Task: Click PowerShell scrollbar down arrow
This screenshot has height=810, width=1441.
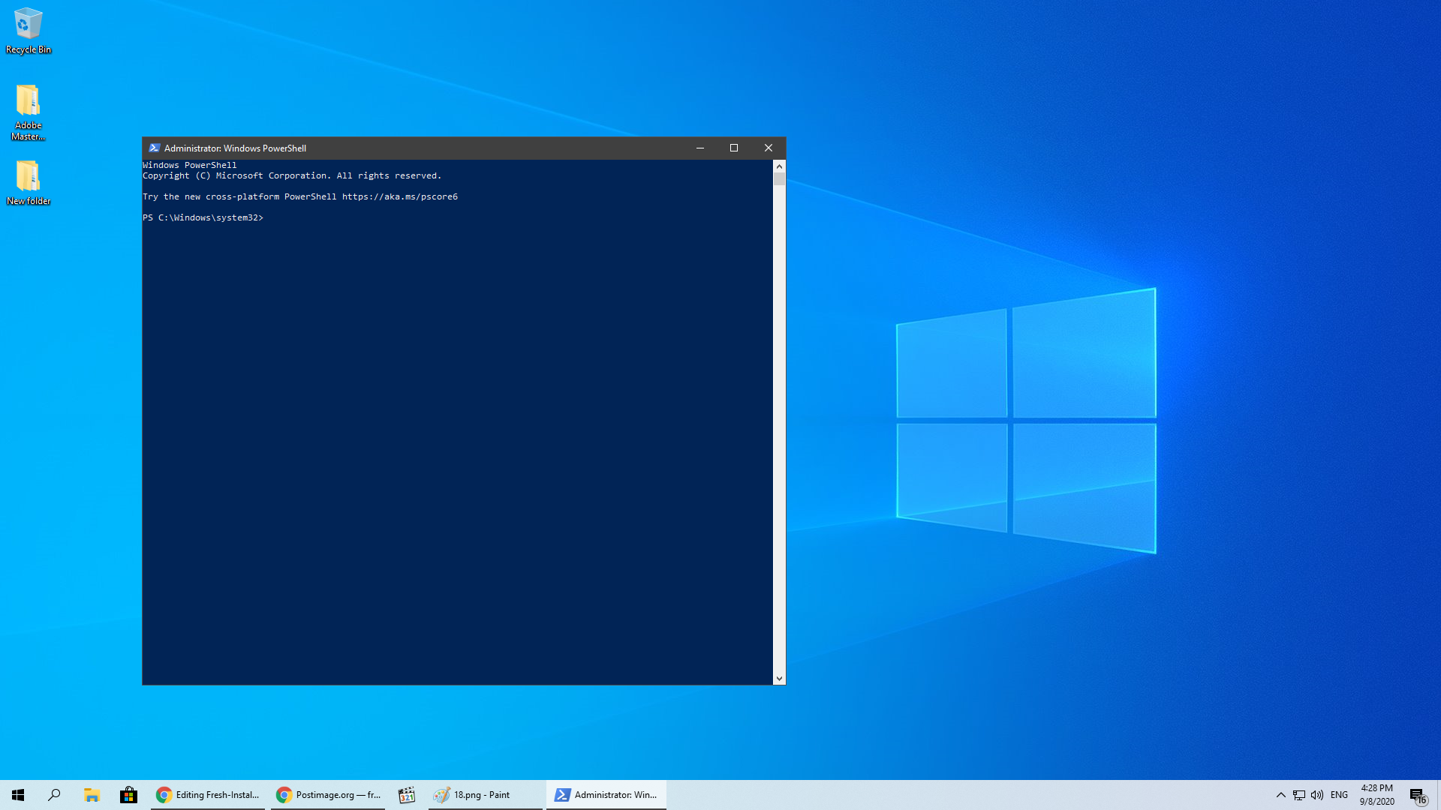Action: tap(779, 678)
